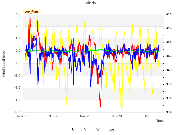
Task: Click the -3.0 left axis value
Action: click(18, 87)
